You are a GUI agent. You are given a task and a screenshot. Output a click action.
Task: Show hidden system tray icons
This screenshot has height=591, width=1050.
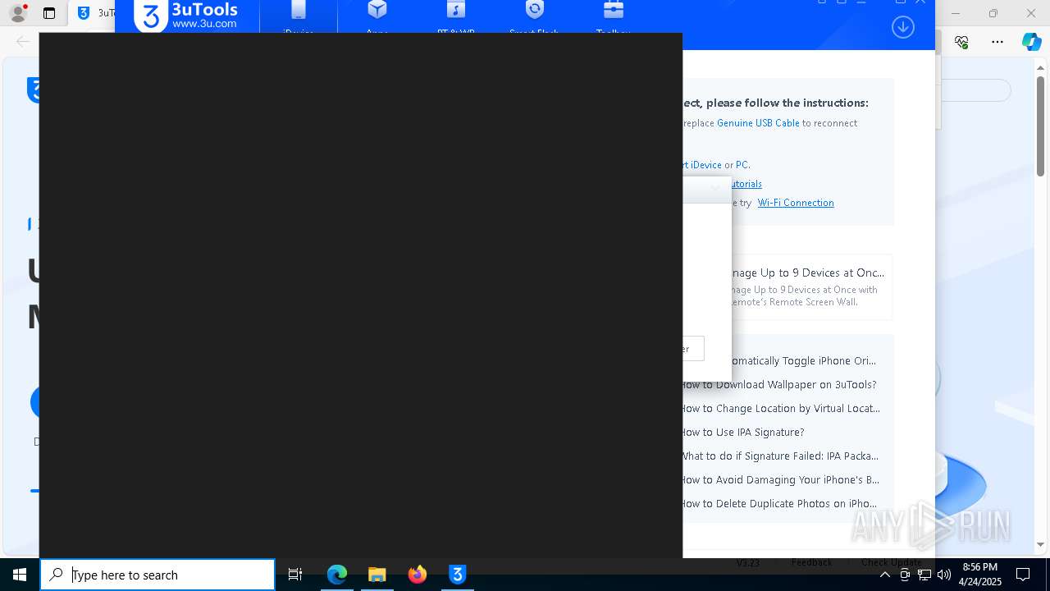tap(885, 575)
